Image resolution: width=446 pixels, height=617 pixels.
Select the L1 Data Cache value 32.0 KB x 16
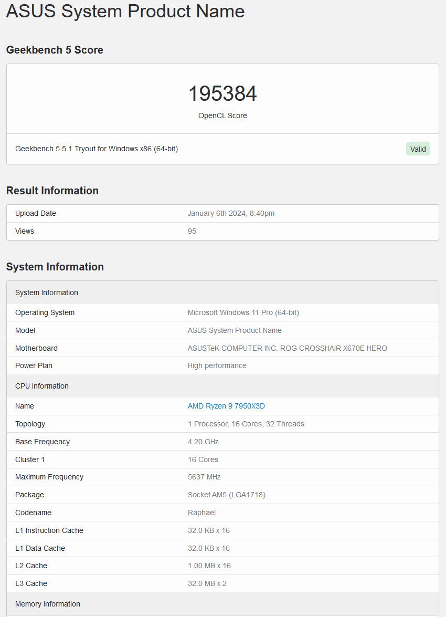pos(208,548)
